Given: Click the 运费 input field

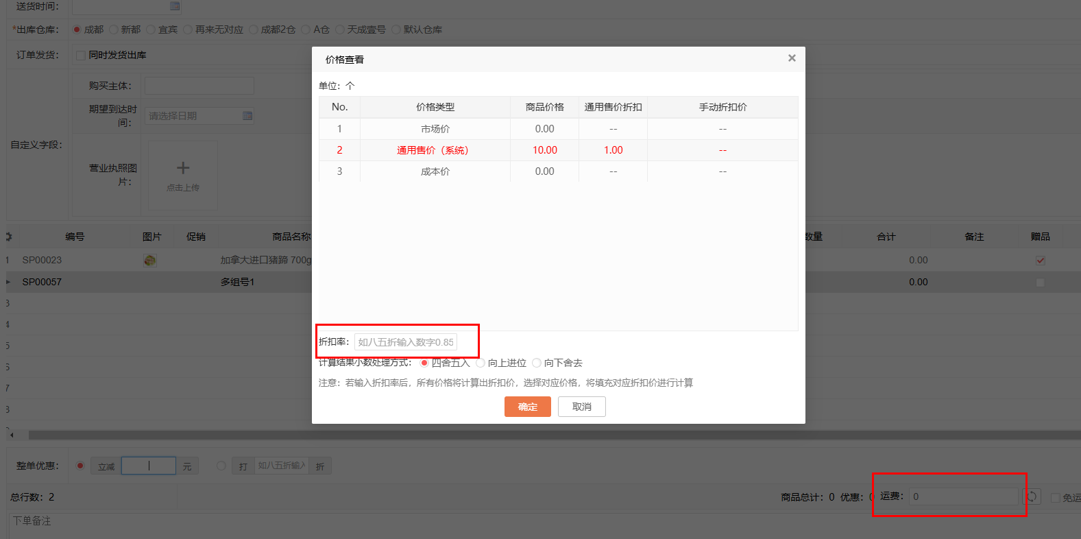Looking at the screenshot, I should pyautogui.click(x=963, y=496).
